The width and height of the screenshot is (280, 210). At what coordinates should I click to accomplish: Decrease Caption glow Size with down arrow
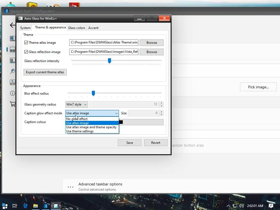[161, 115]
